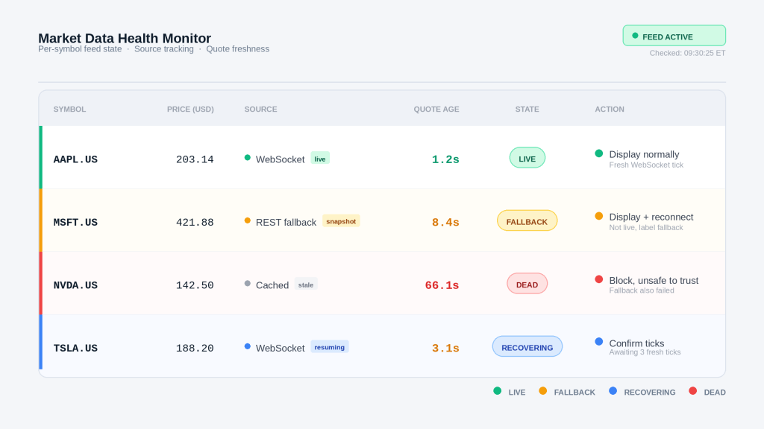
Task: Click the 'Display normally' action text
Action: click(644, 155)
